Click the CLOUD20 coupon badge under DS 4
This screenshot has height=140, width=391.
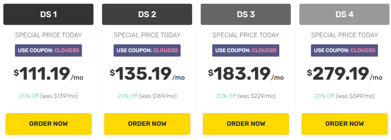(x=344, y=50)
